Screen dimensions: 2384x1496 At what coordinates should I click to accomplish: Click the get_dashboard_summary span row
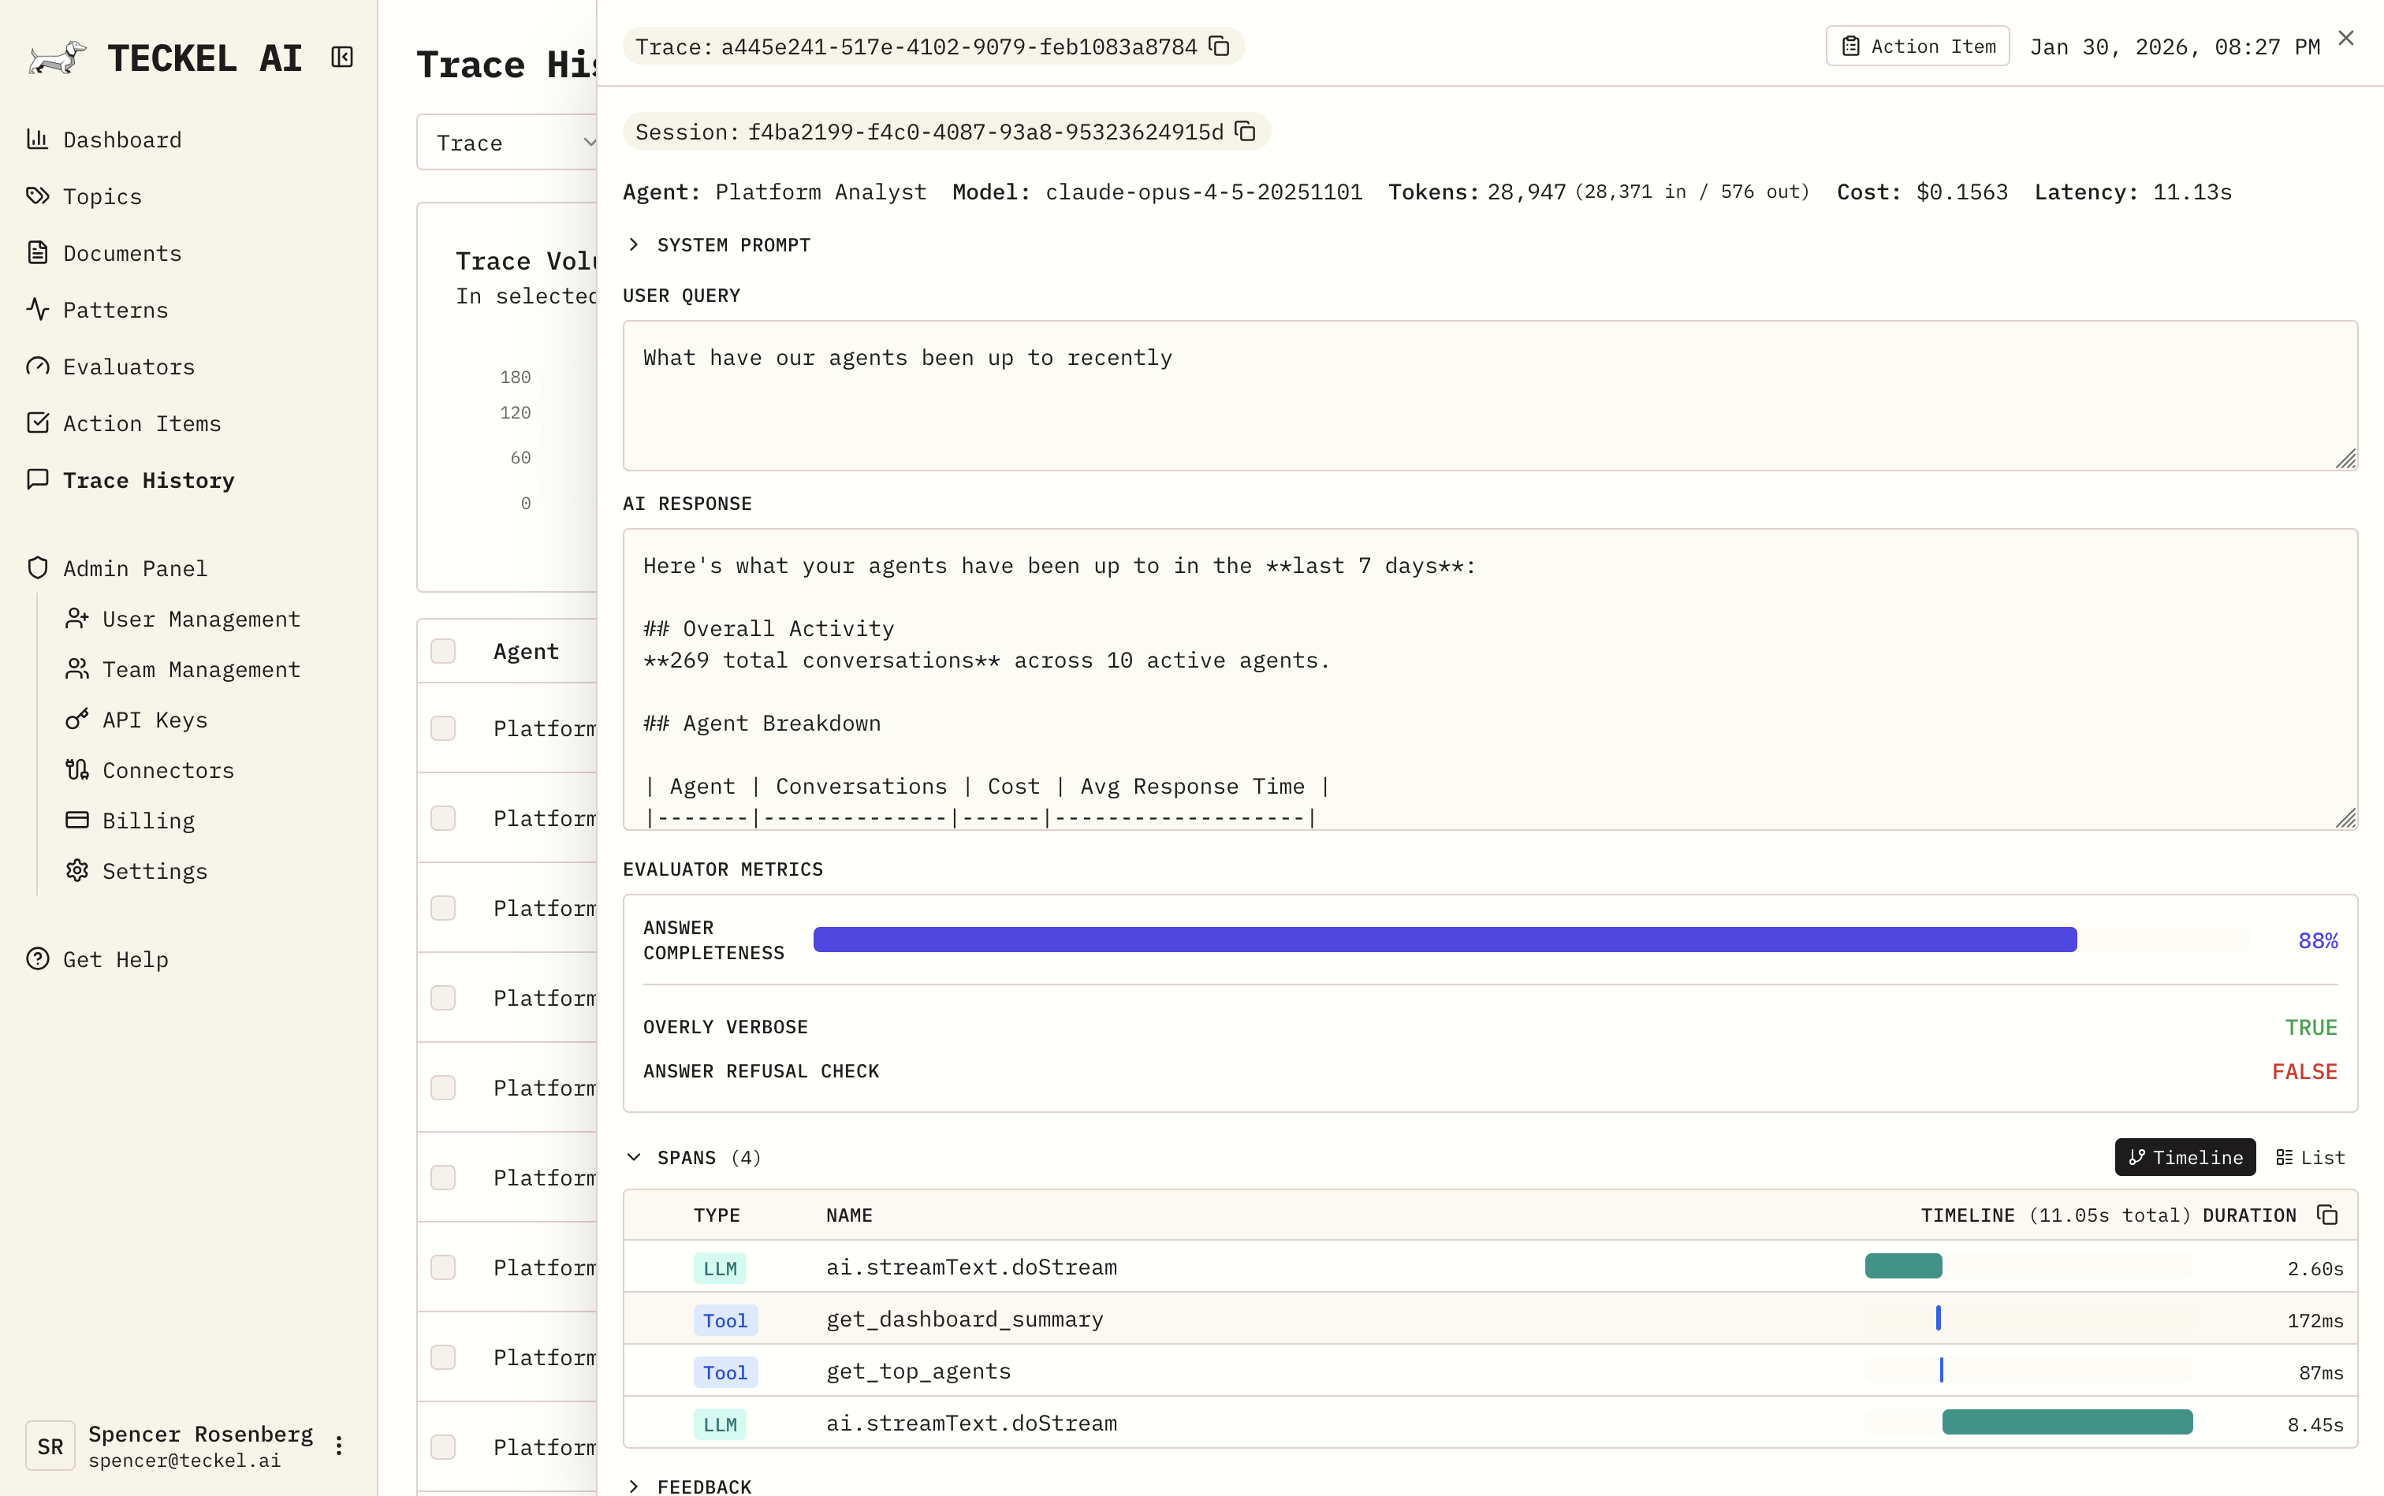(965, 1319)
